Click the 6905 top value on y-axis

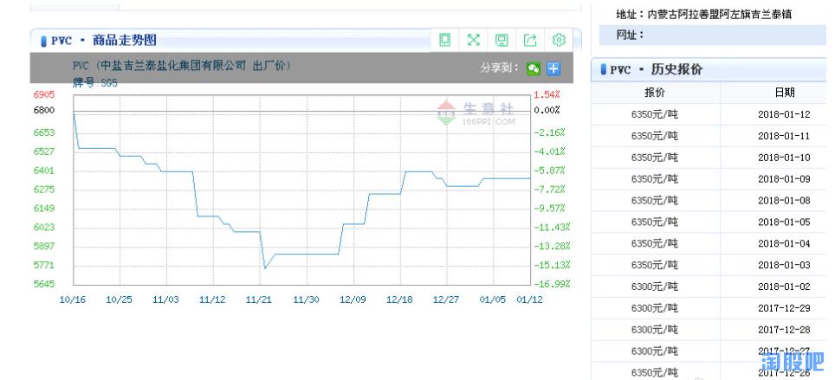pyautogui.click(x=44, y=94)
